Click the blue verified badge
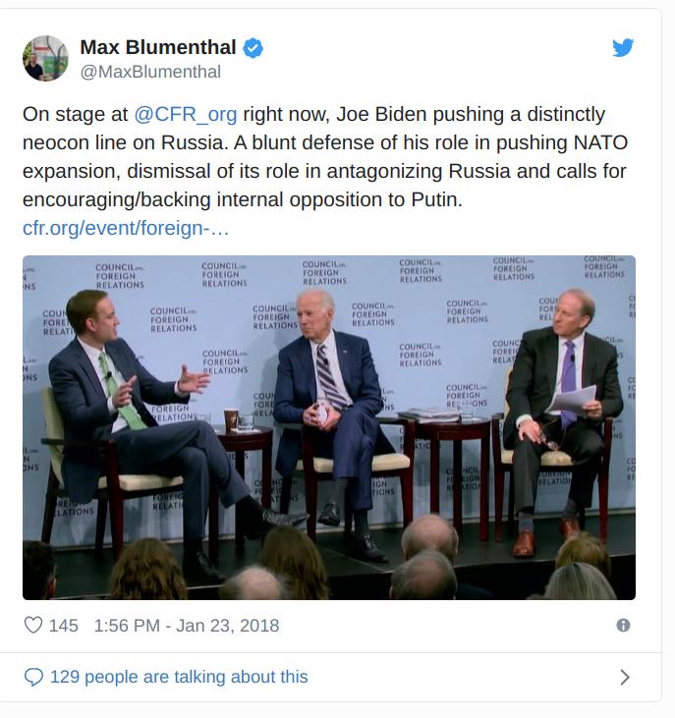This screenshot has height=718, width=675. 253,47
